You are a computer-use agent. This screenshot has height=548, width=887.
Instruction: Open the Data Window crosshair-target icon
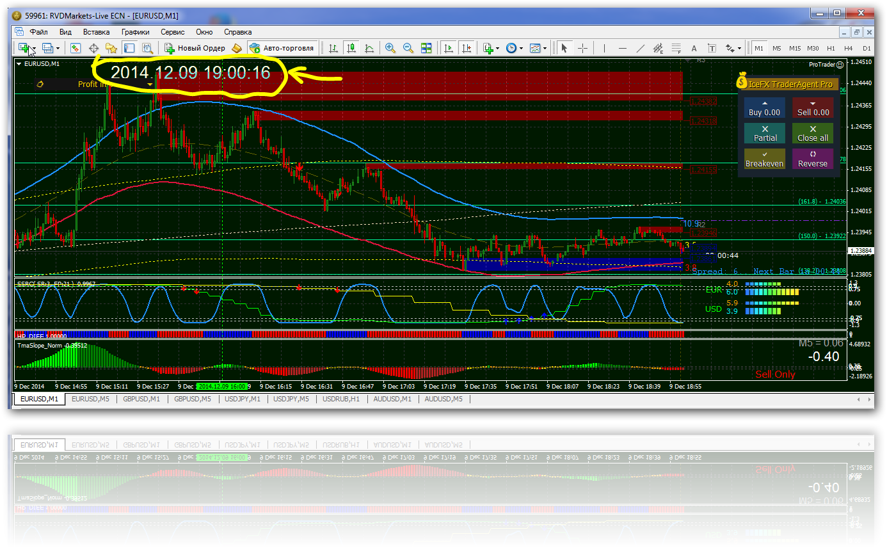93,48
